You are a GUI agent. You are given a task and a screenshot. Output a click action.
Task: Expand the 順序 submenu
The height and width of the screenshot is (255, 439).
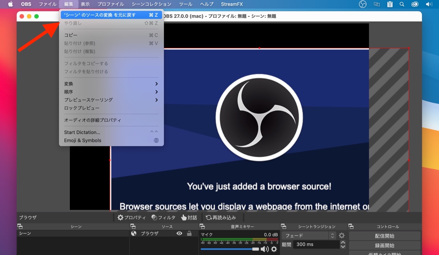pos(111,92)
